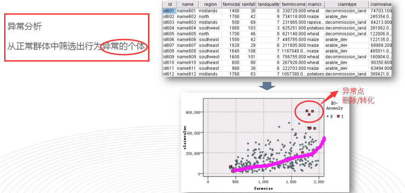Click the id602 cell
Viewport: 405px width, 193px height.
[170, 17]
